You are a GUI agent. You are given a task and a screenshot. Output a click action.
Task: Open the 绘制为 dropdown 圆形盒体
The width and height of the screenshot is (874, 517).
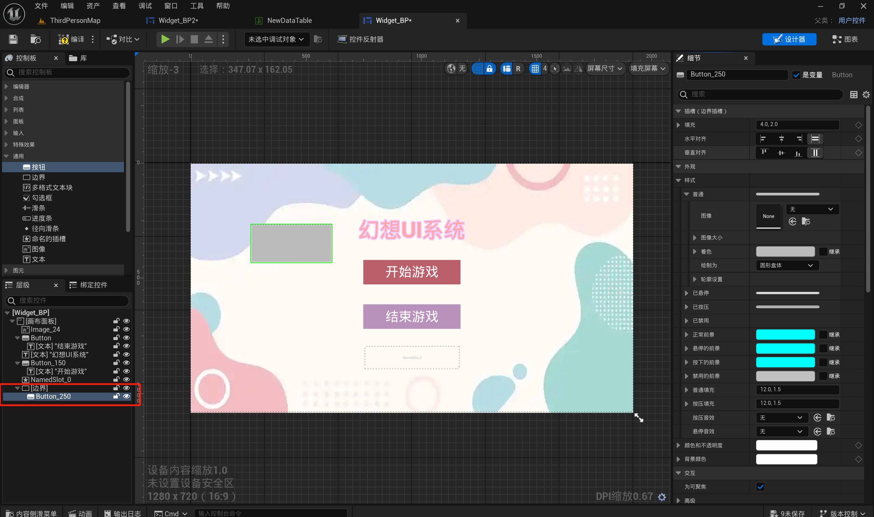pos(787,266)
